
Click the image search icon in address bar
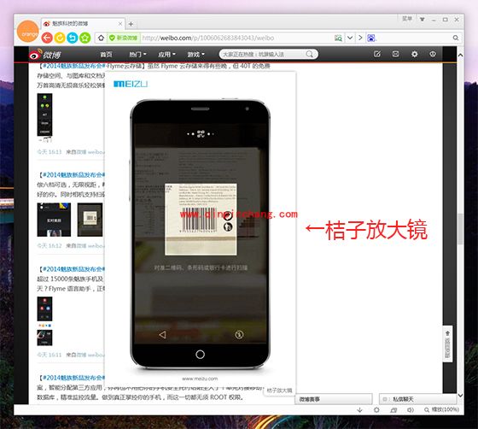click(x=338, y=38)
